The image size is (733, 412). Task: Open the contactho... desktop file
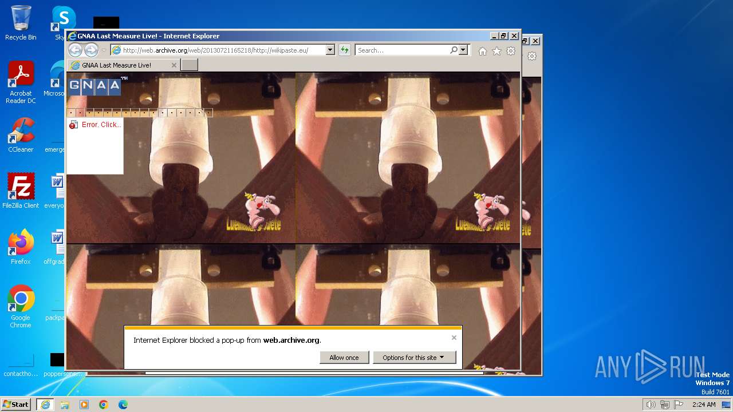pos(21,366)
